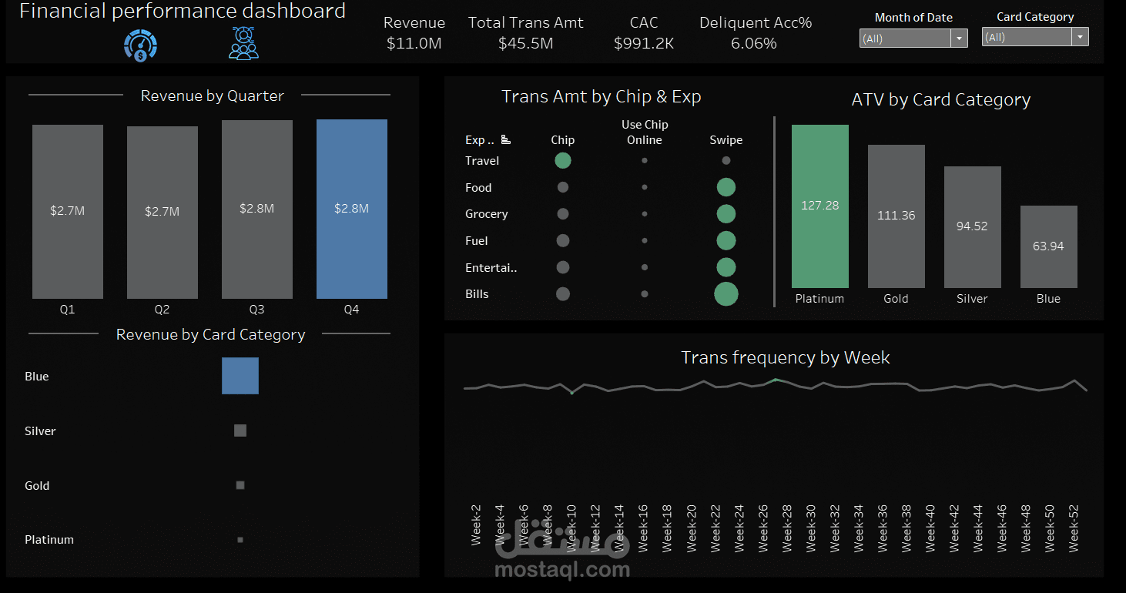
Task: Click the Grocery Swipe circle
Action: [726, 213]
